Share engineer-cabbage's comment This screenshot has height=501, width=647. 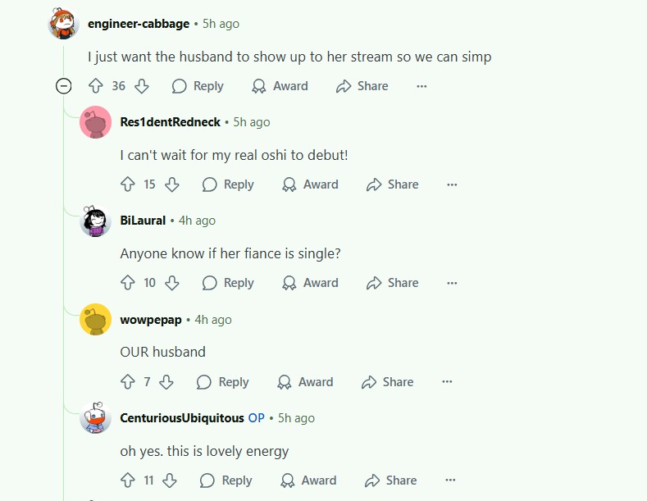click(362, 86)
